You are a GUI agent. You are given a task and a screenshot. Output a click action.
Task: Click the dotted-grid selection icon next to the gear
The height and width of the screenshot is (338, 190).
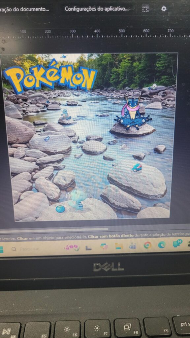point(145,8)
